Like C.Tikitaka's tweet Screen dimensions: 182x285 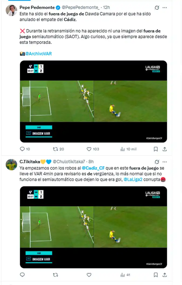(x=89, y=275)
